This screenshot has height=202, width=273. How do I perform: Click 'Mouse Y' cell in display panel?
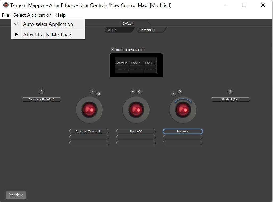(136, 63)
